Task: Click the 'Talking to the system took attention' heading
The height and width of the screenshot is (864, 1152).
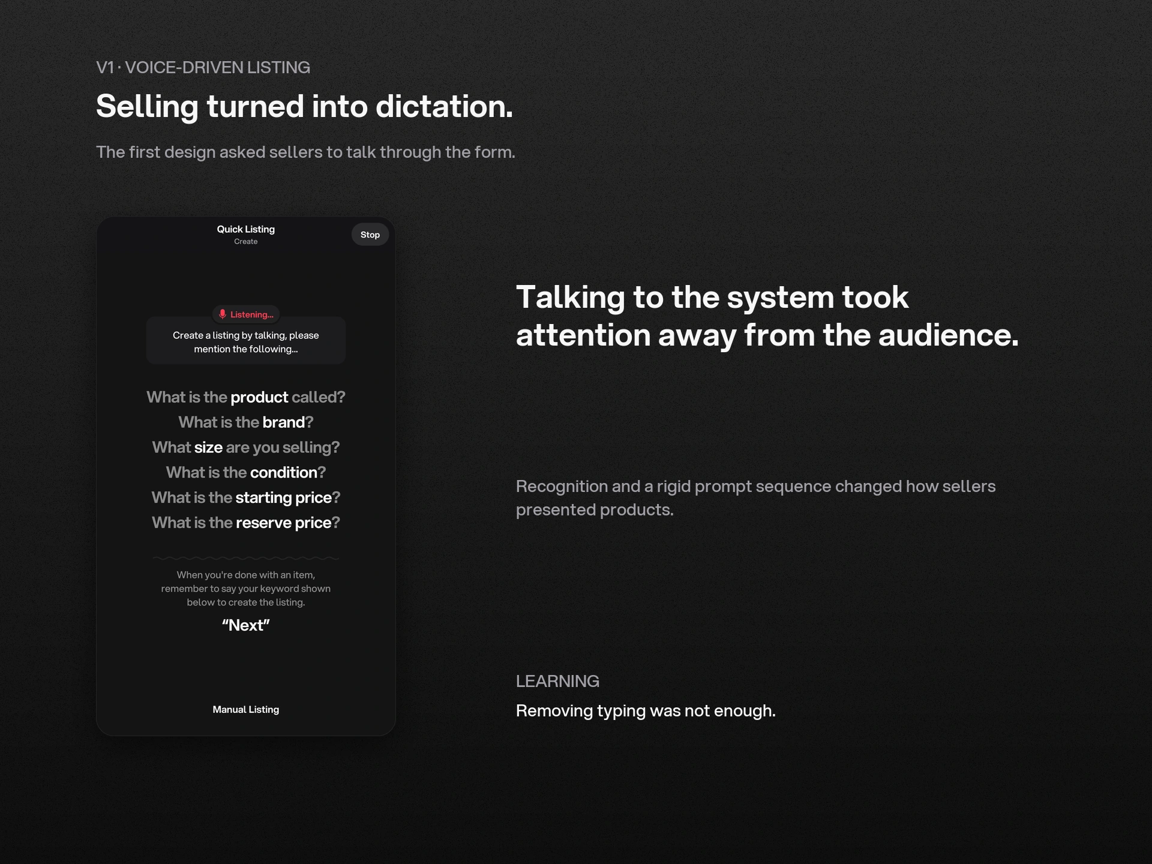Action: (767, 316)
